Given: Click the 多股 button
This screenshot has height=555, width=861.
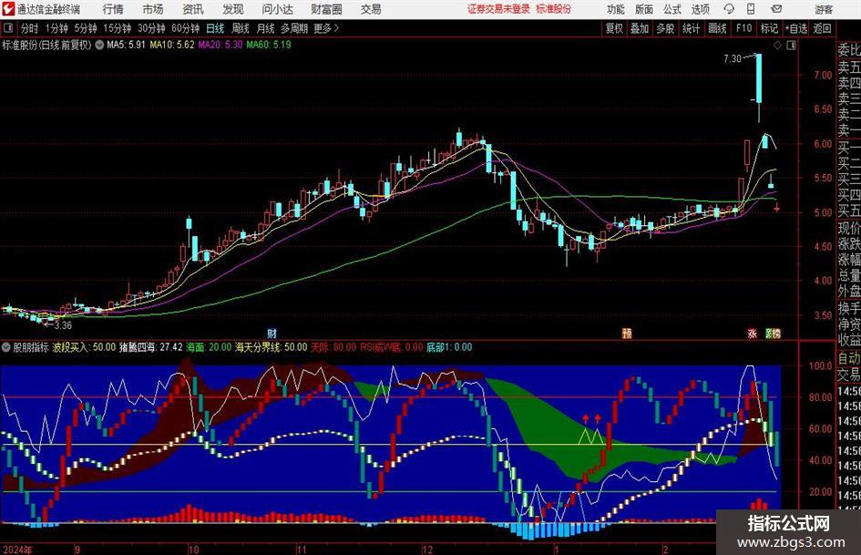Looking at the screenshot, I should point(665,28).
